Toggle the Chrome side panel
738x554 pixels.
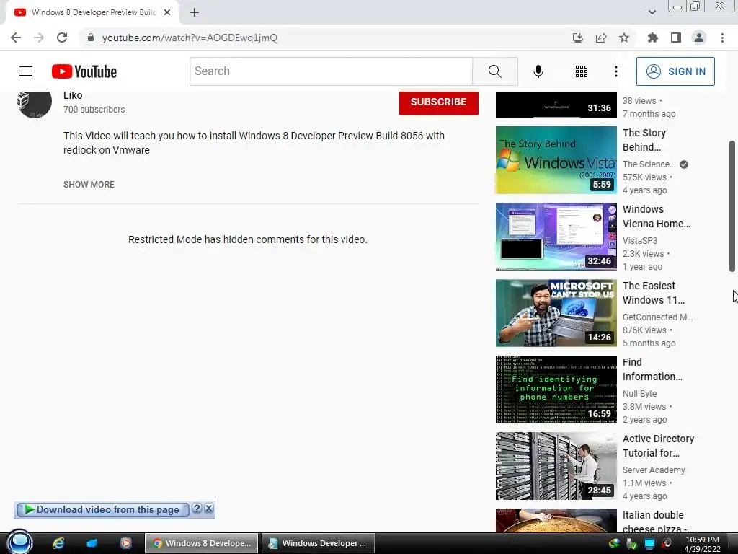click(x=676, y=38)
